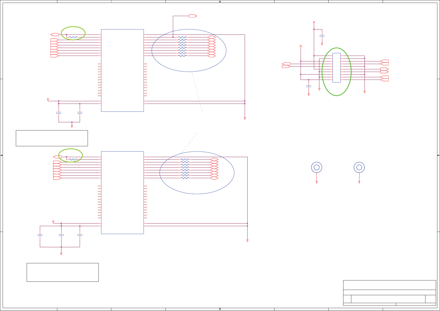The width and height of the screenshot is (440, 311).
Task: Click the empty note box below the lower circuit
Action: 63,272
